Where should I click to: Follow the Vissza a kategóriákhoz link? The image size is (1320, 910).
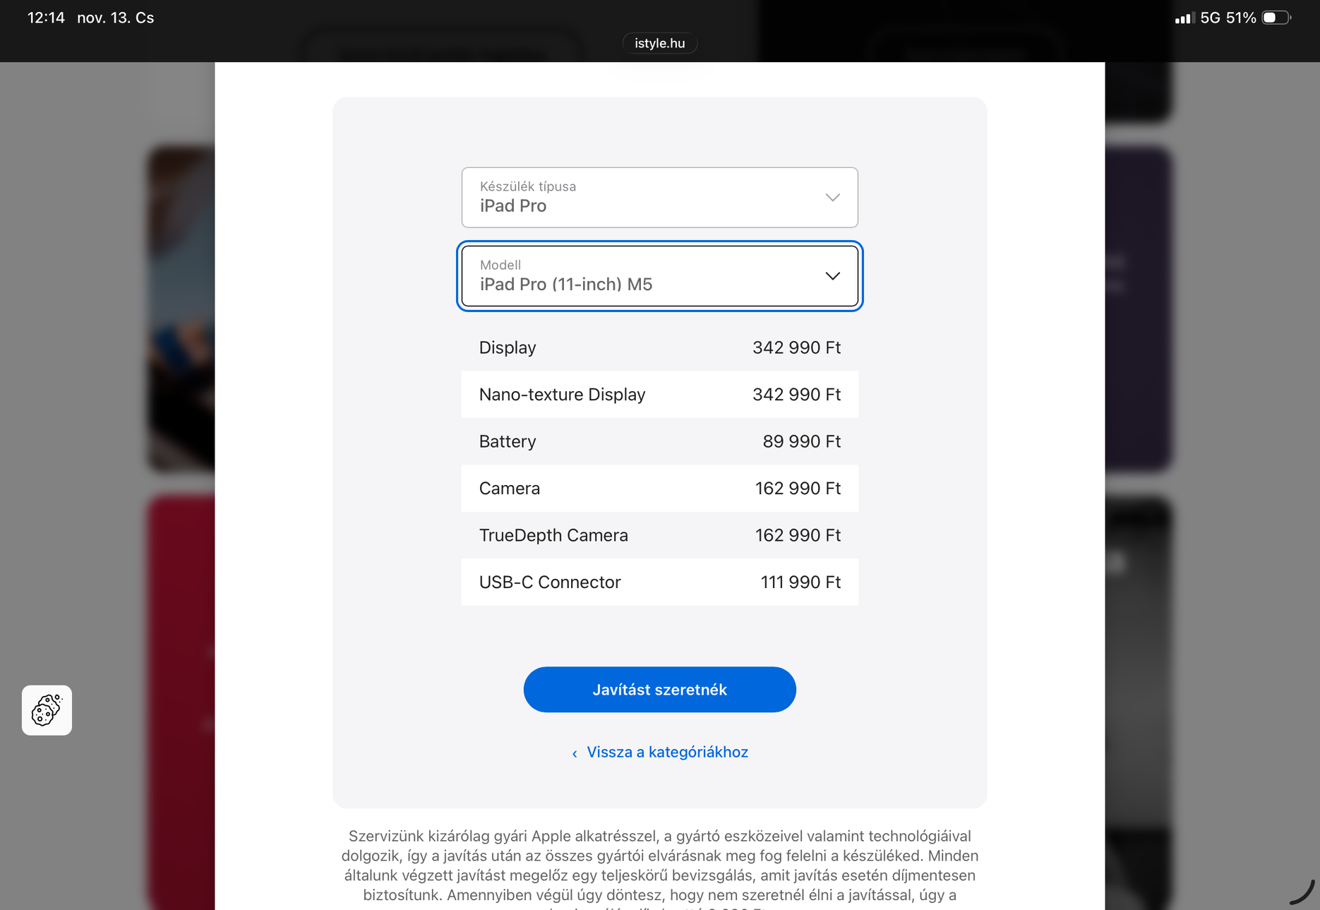[667, 752]
